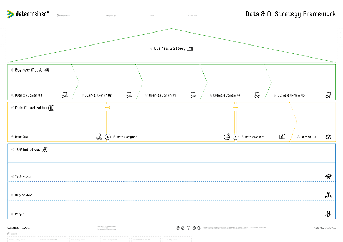
Task: Click the yellow arrow after Data Sets box
Action: pyautogui.click(x=108, y=107)
